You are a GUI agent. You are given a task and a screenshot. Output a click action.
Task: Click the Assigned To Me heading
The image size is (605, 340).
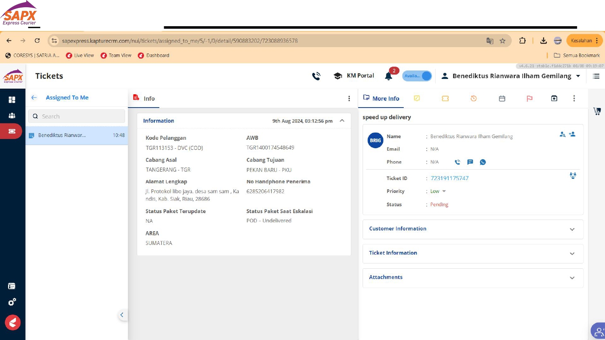(67, 97)
